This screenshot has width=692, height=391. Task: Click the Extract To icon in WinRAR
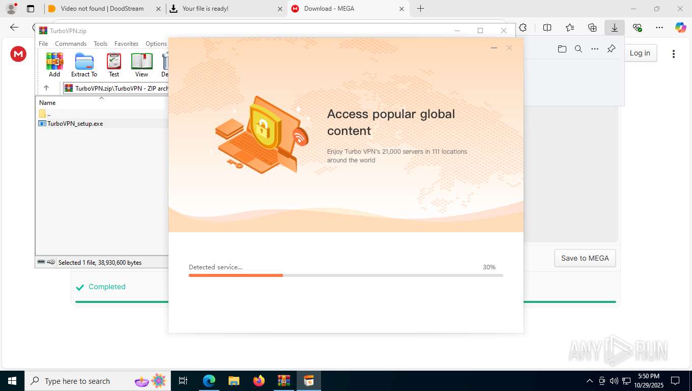[x=84, y=65]
